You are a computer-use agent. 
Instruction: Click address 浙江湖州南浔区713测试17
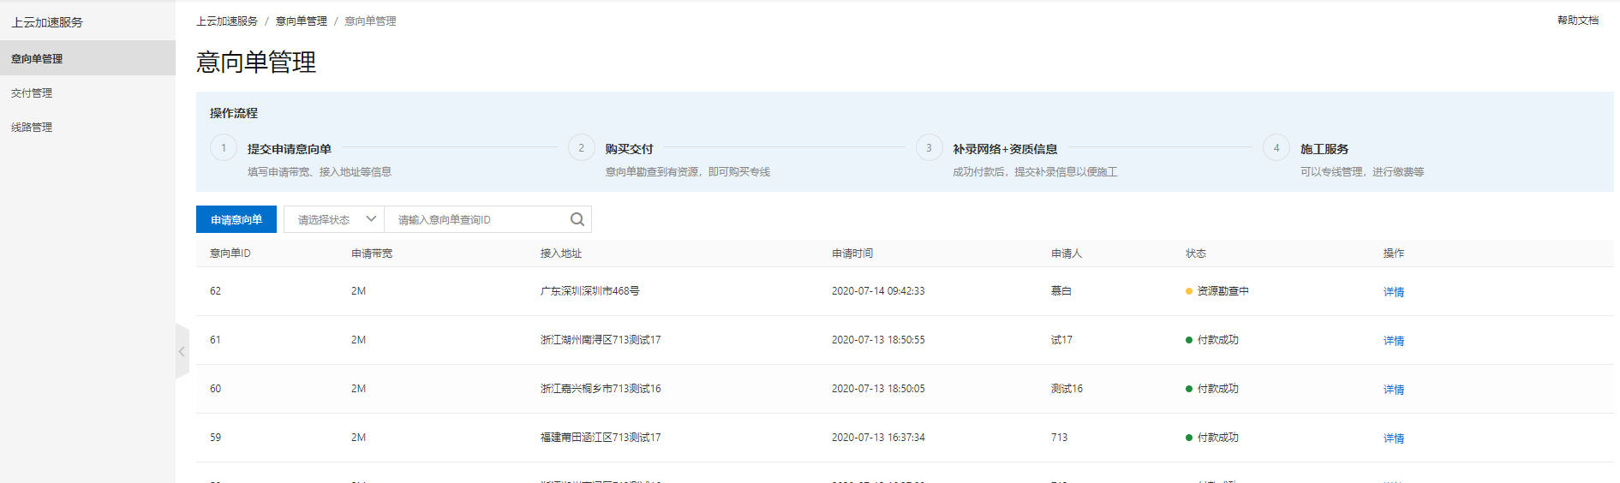click(601, 340)
